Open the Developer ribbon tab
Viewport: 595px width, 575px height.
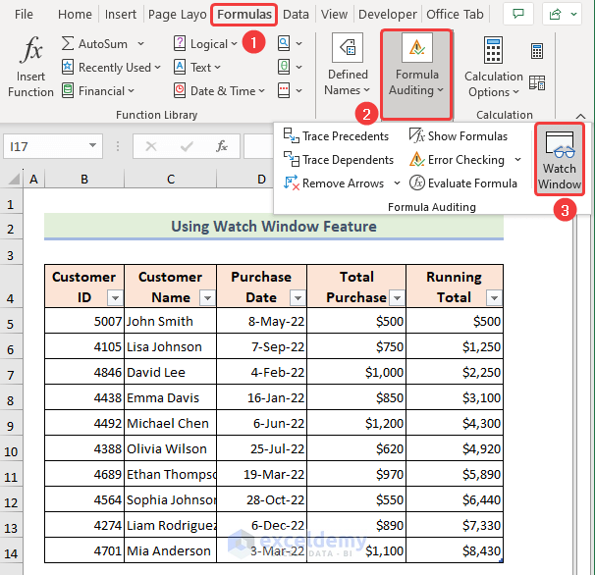(387, 15)
